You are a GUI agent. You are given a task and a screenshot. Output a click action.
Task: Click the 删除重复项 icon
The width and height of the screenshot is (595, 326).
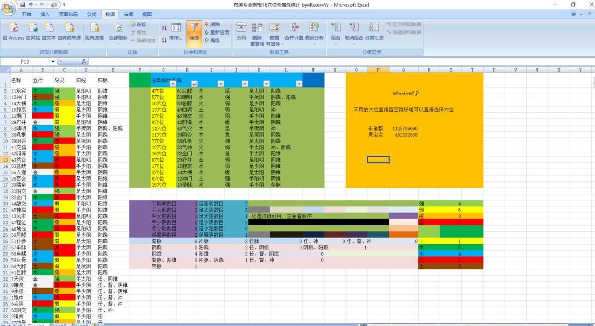pyautogui.click(x=257, y=34)
